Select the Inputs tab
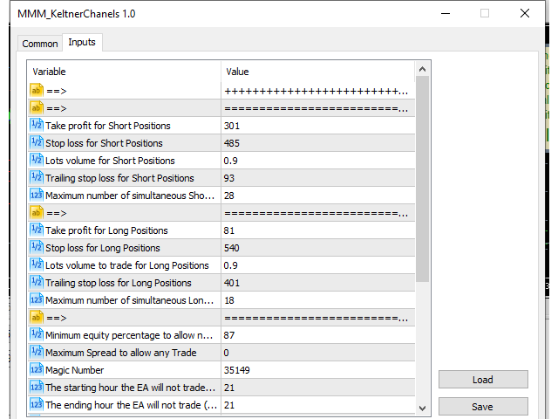The width and height of the screenshot is (558, 419). [x=82, y=42]
